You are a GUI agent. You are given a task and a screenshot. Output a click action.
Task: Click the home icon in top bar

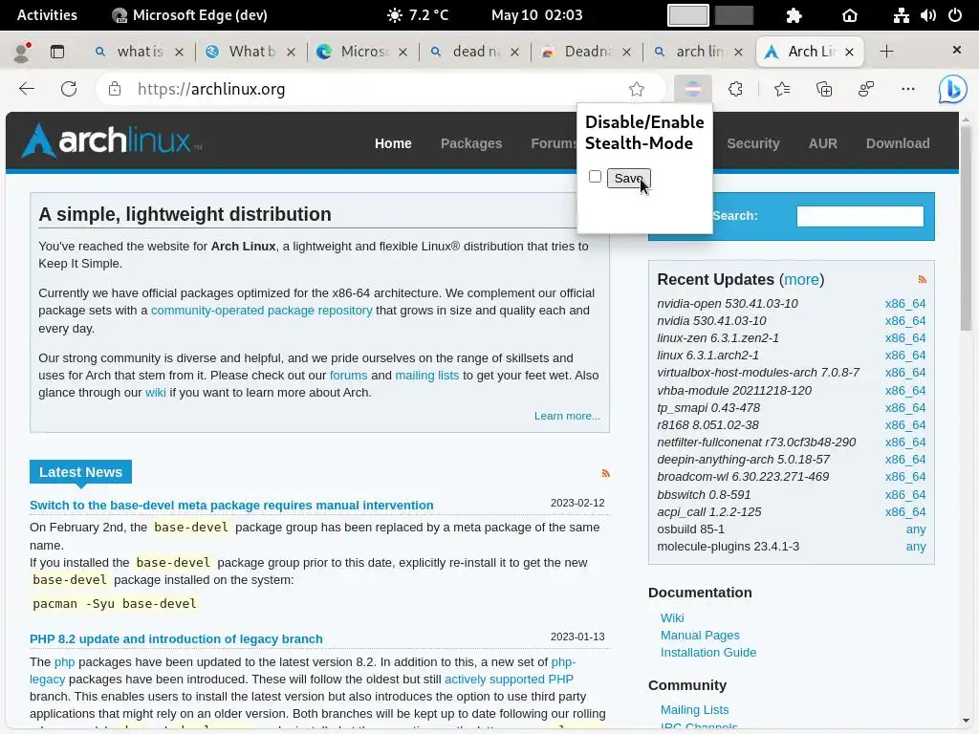[850, 15]
